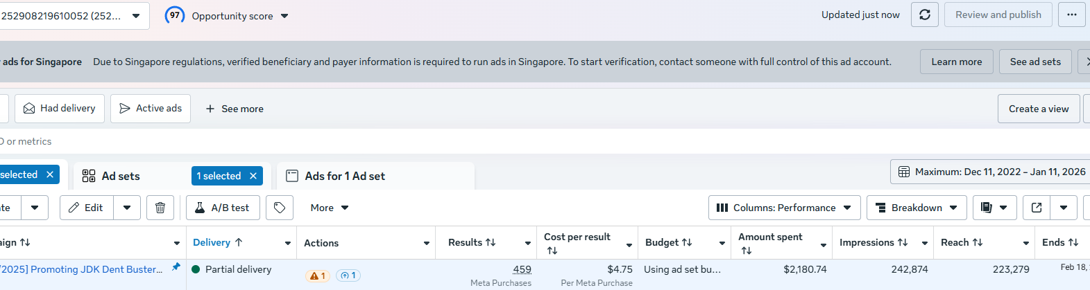Open the Edit button's dropdown arrow

point(127,208)
